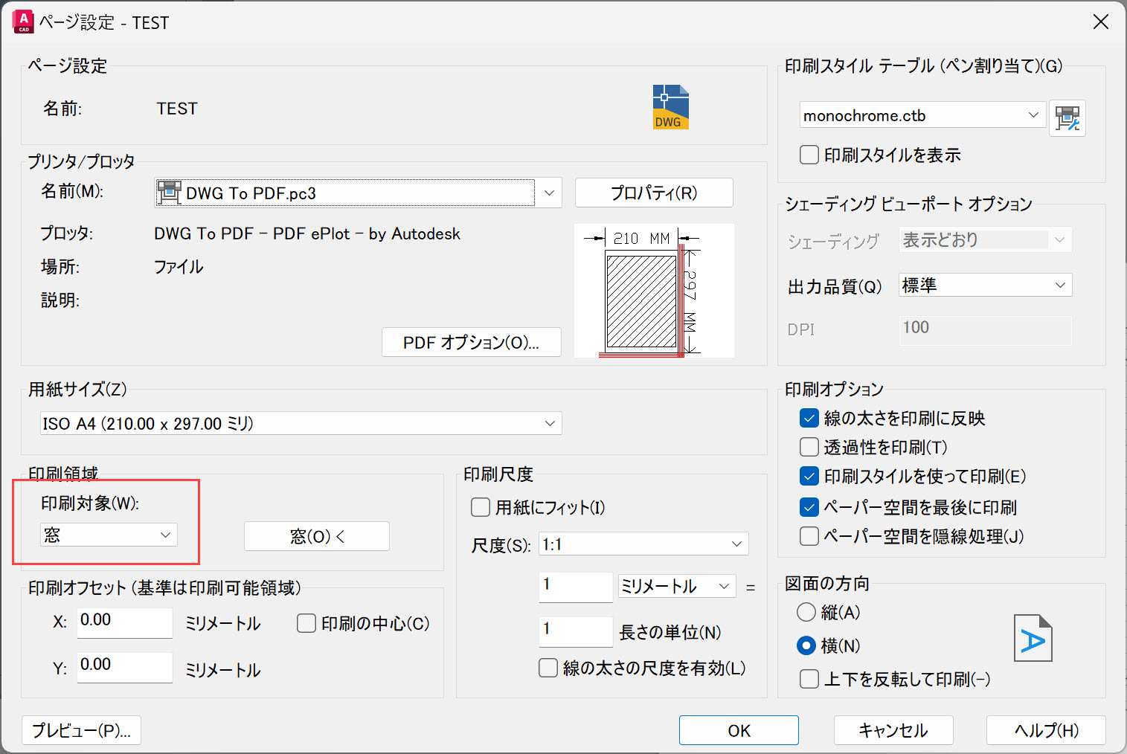Open the monochrome.ctb plot style dropdown
Image resolution: width=1127 pixels, height=754 pixels.
[x=923, y=115]
